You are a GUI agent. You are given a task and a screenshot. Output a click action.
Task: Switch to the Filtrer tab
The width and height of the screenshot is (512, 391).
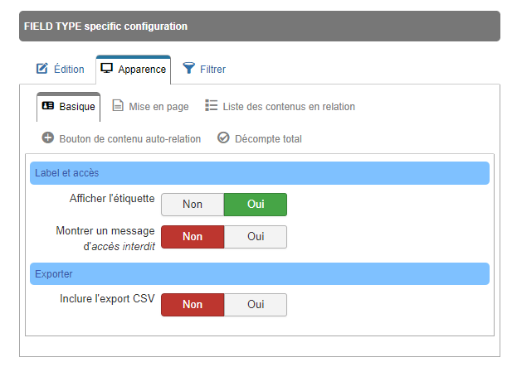(204, 69)
